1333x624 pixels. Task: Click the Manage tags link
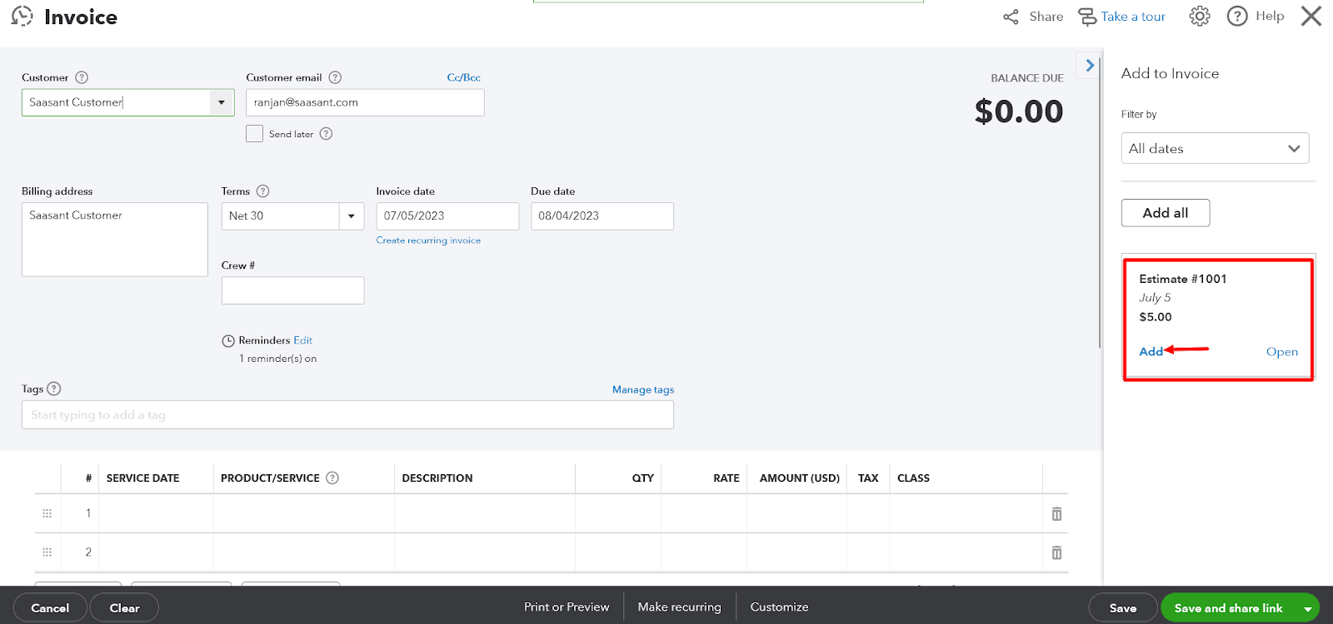click(643, 389)
